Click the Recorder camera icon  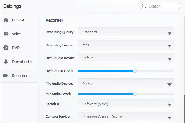[6, 76]
